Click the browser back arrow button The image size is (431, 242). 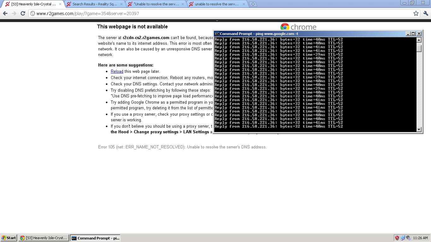pyautogui.click(x=5, y=13)
